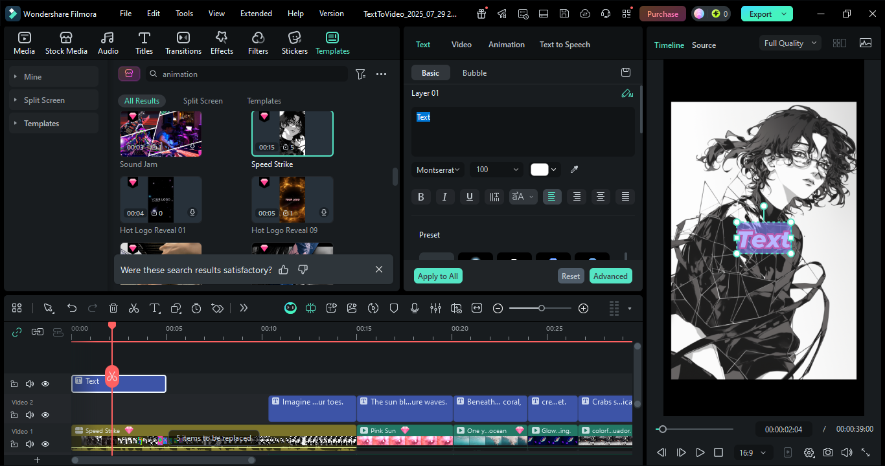
Task: Select the Hot Logo Reveal 09 thumbnail
Action: (292, 199)
